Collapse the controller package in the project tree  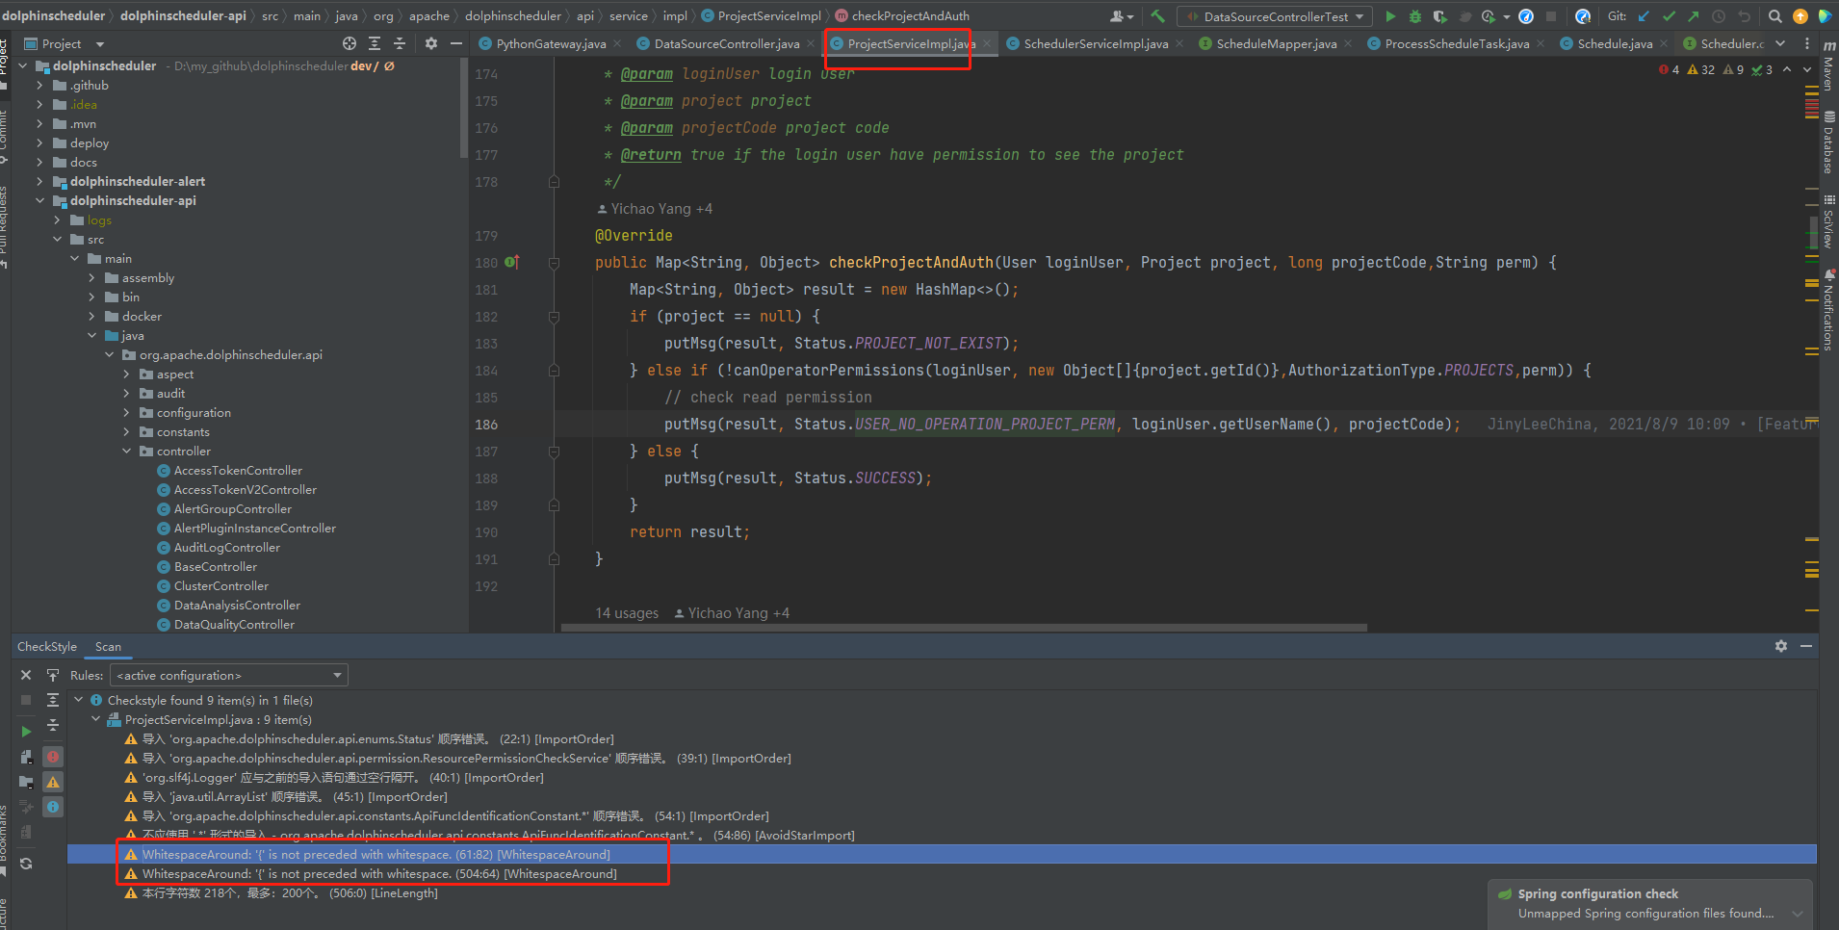tap(126, 451)
